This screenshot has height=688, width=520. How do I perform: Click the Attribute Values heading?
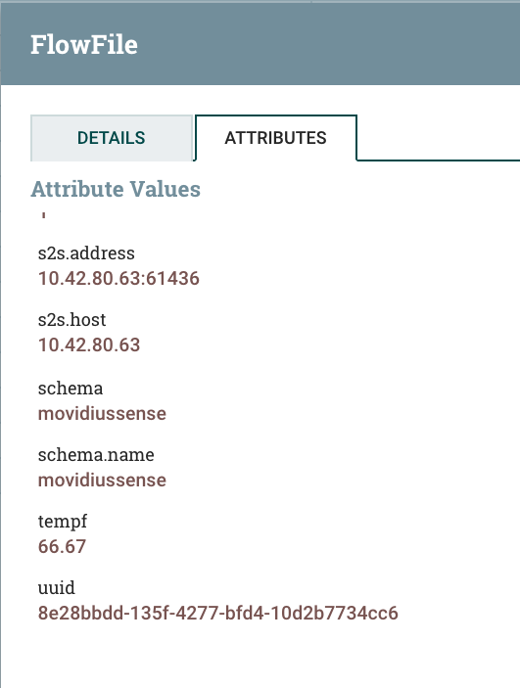(x=116, y=189)
